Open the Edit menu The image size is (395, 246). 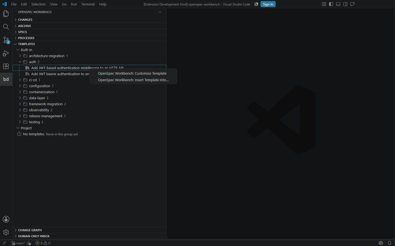pyautogui.click(x=24, y=4)
